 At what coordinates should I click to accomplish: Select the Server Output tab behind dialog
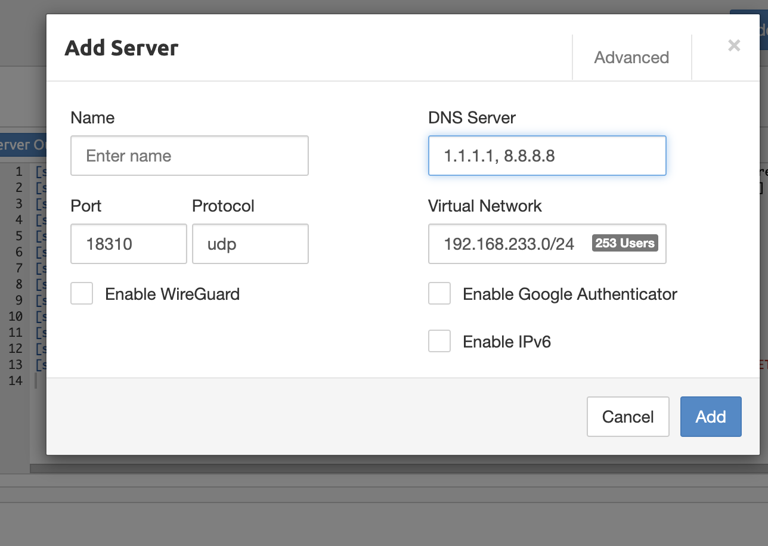pyautogui.click(x=23, y=145)
